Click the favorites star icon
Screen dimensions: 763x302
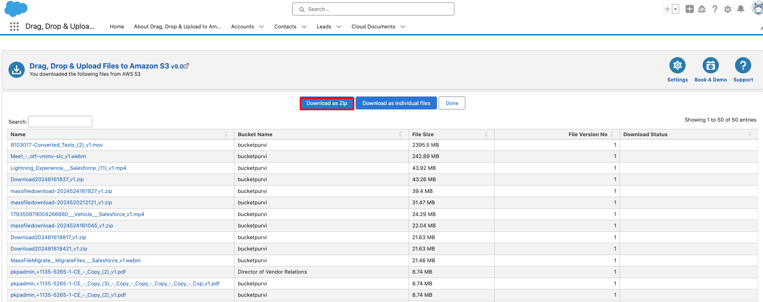[x=667, y=9]
